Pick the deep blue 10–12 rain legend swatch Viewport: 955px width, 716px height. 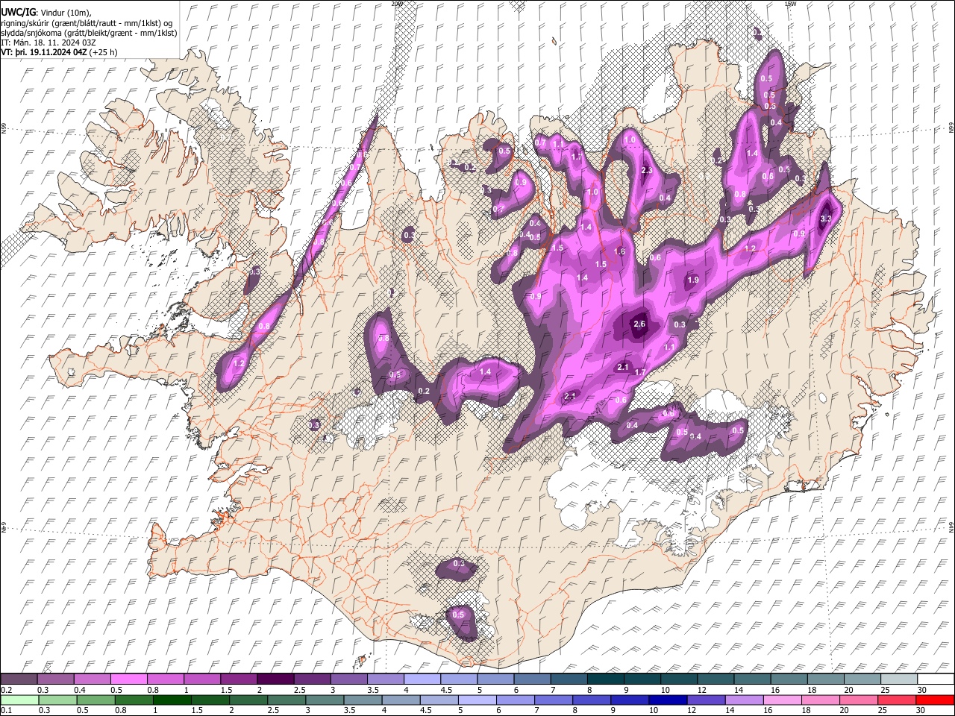[x=668, y=700]
